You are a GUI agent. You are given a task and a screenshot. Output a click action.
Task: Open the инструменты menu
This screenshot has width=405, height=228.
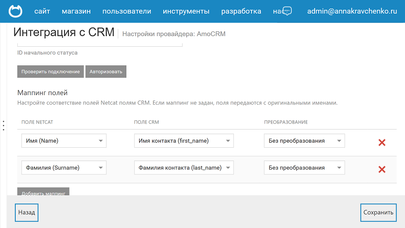tap(186, 11)
